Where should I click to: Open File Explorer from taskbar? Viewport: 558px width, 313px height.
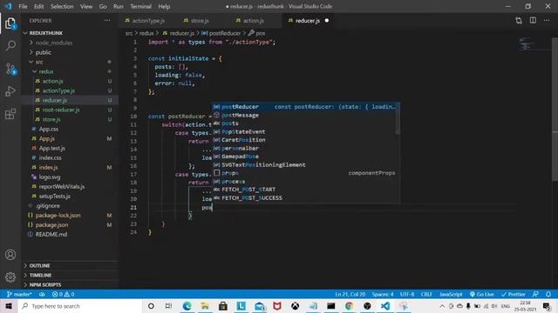205,306
